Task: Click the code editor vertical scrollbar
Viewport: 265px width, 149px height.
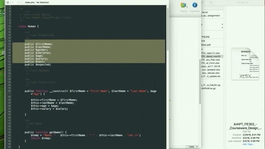Action: [168, 29]
